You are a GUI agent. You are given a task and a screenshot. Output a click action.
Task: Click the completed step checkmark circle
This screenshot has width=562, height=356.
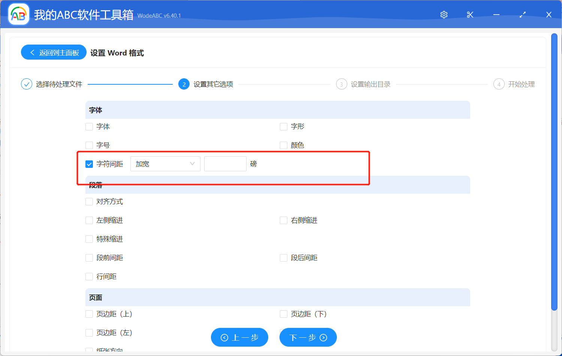click(x=27, y=84)
